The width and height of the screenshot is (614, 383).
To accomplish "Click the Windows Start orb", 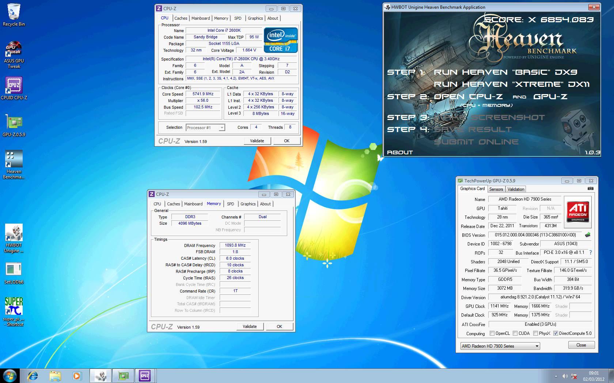I will 9,376.
